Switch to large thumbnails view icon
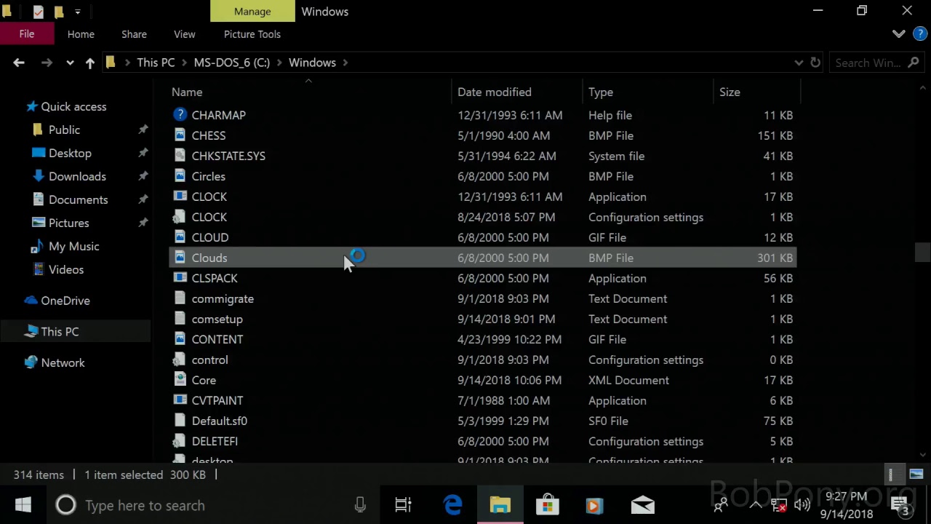Viewport: 931px width, 524px height. point(916,475)
